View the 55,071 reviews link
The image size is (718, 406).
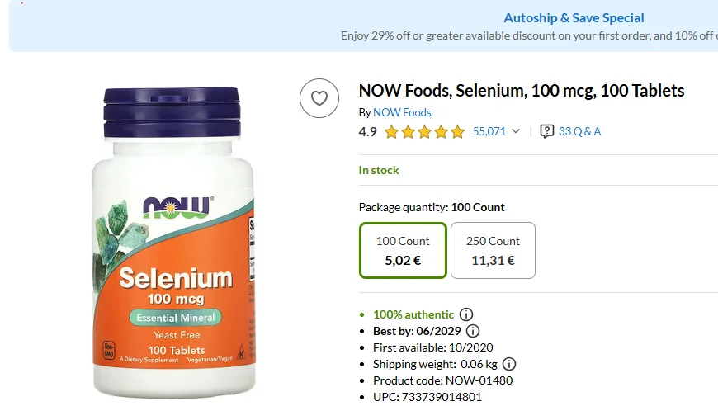tap(489, 131)
